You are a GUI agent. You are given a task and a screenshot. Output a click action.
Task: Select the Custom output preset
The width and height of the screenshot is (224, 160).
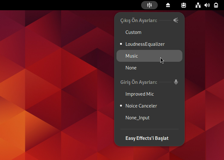tap(149, 32)
